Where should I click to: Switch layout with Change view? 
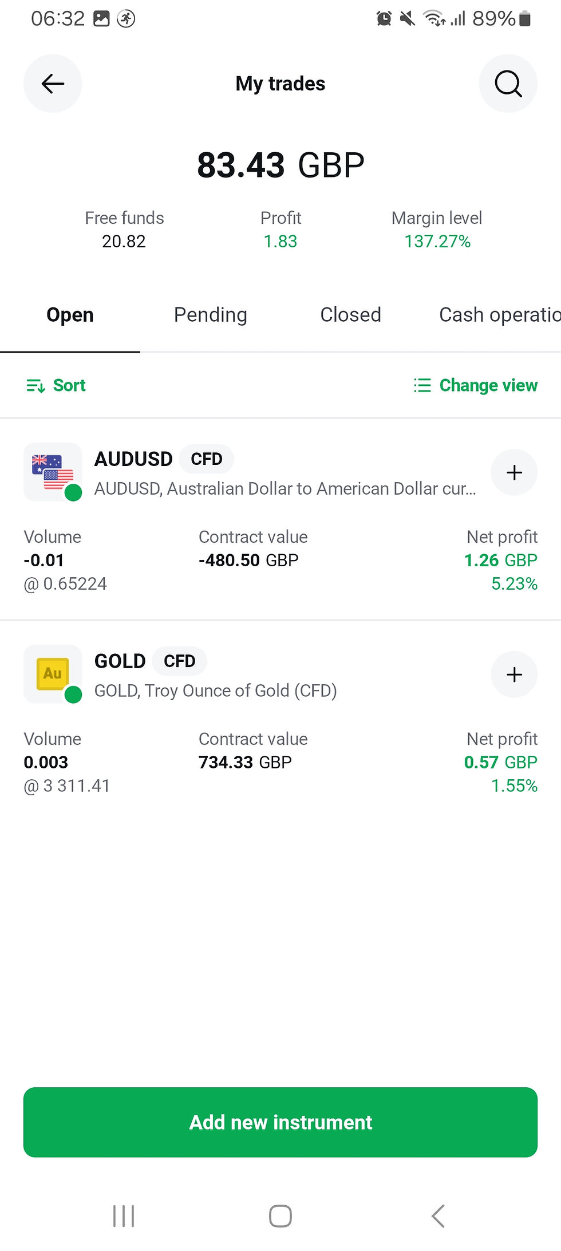pos(476,385)
